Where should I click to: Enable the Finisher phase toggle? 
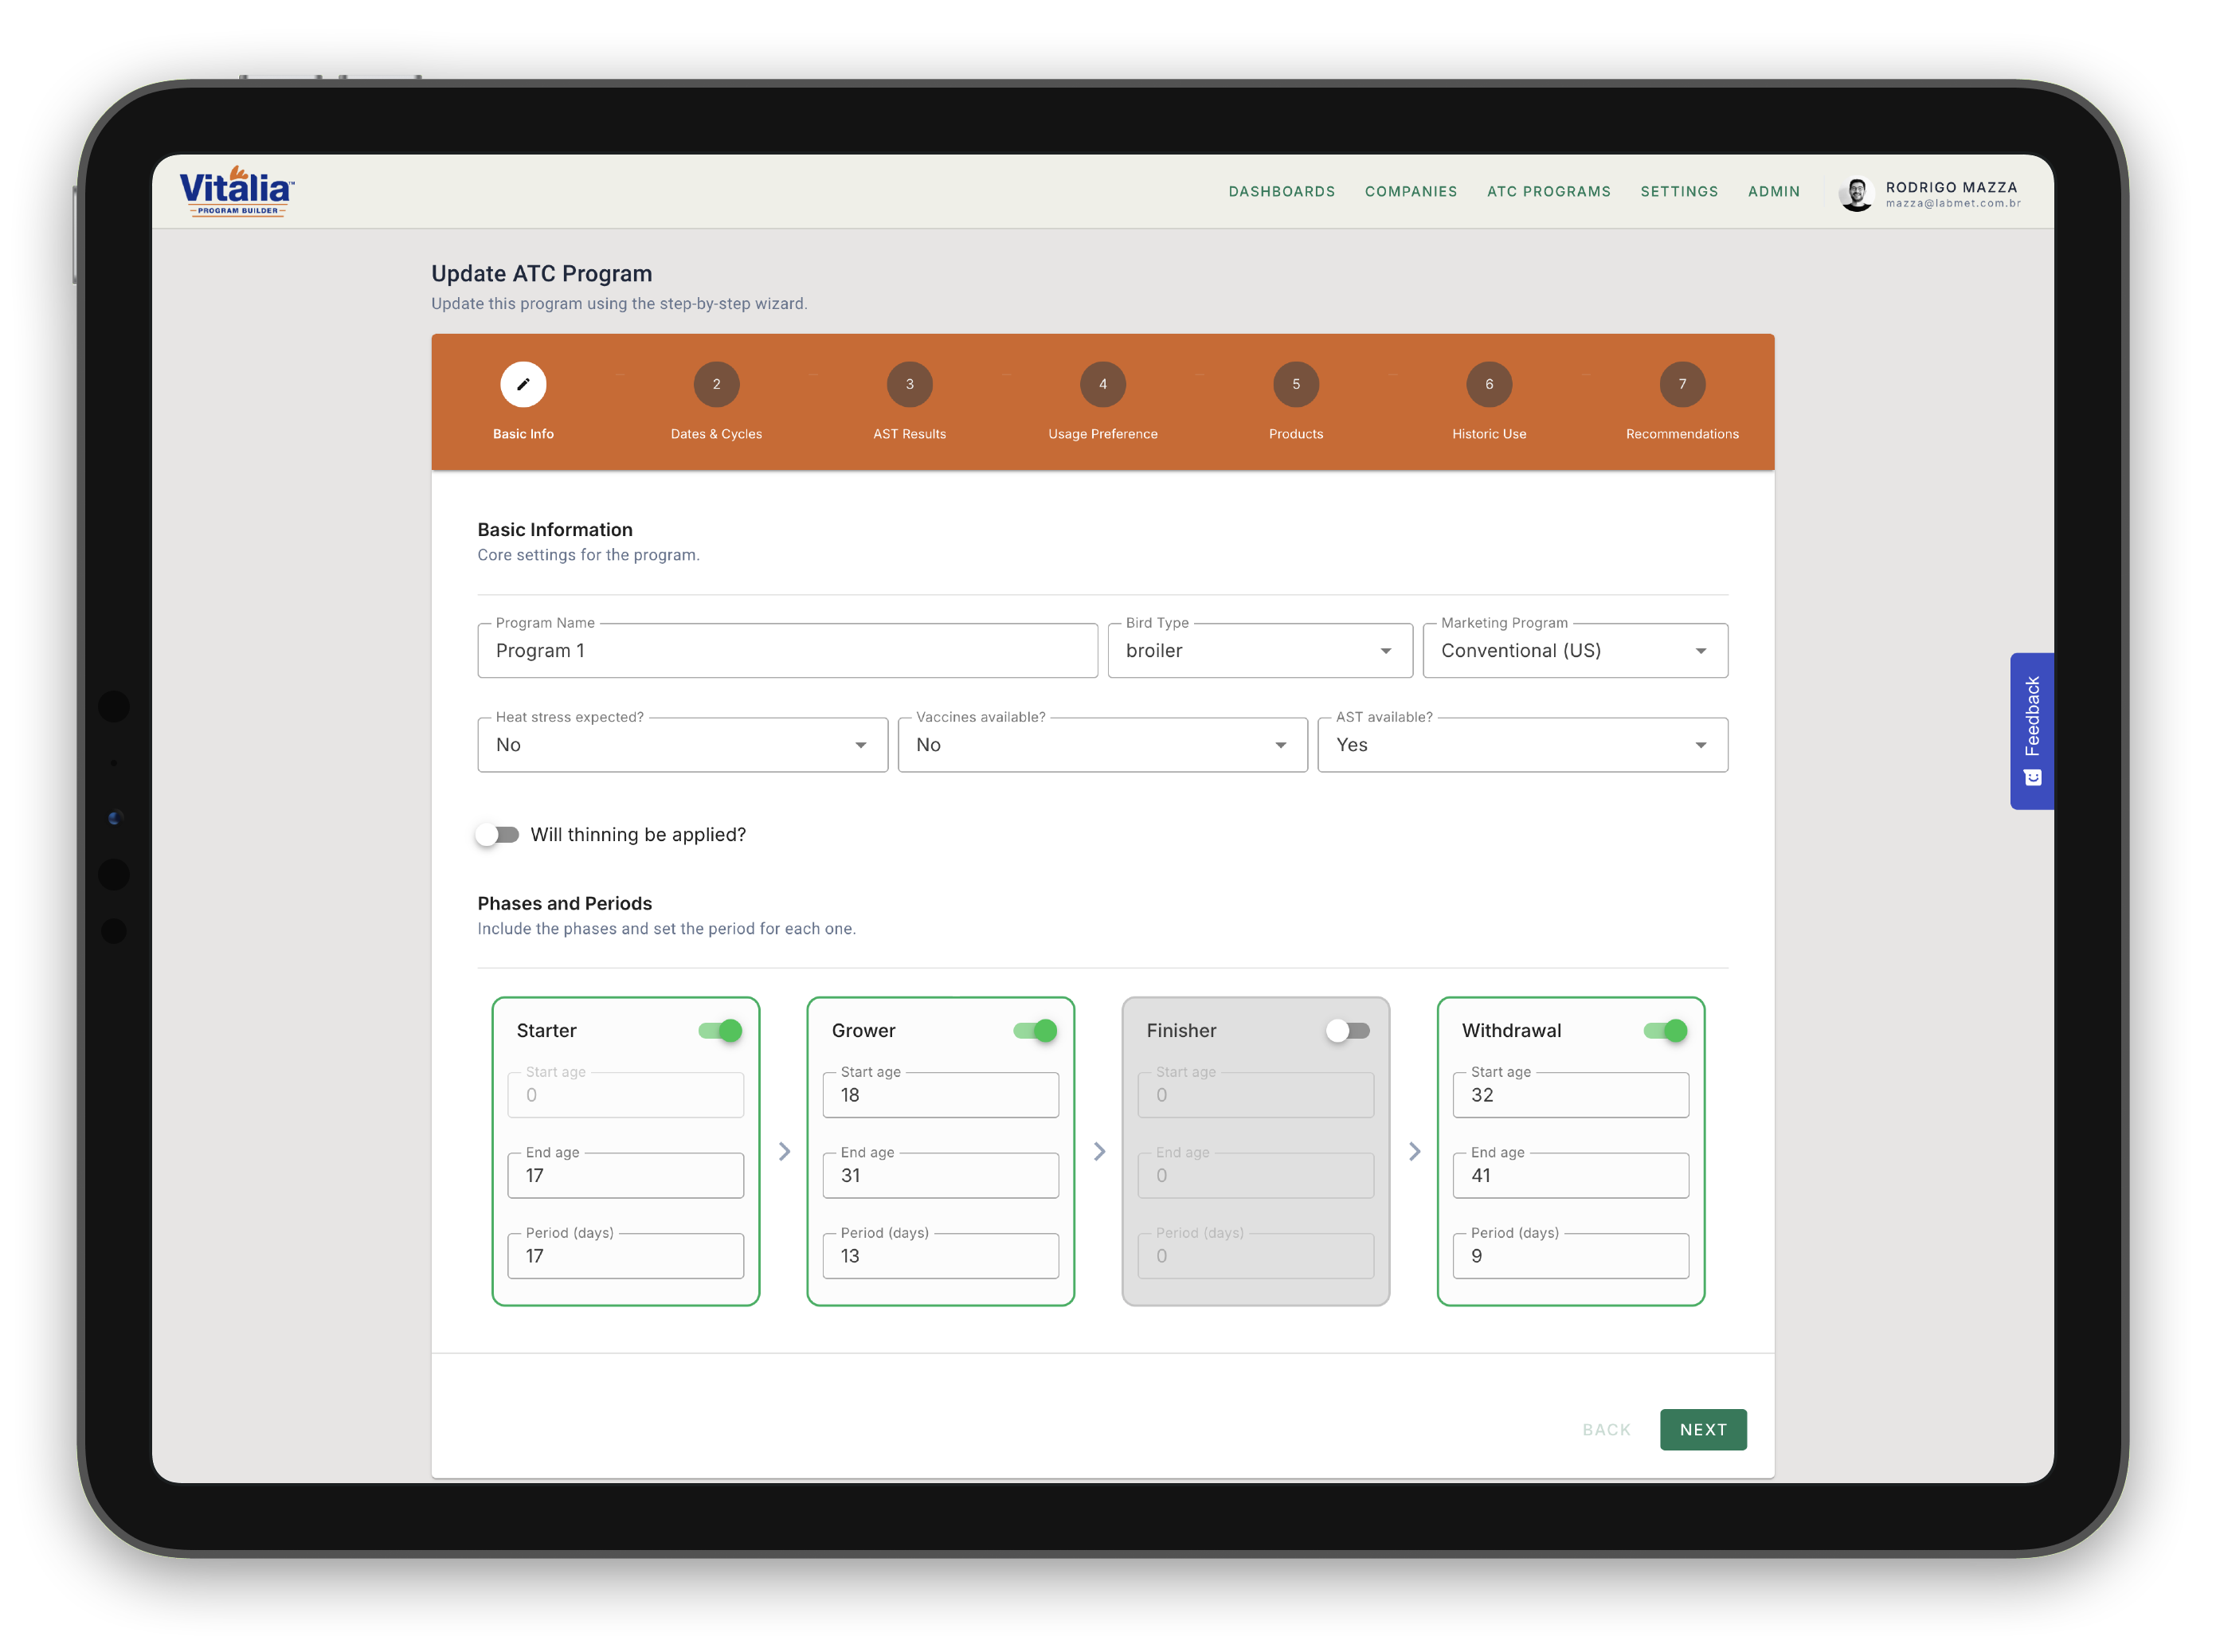tap(1348, 1031)
